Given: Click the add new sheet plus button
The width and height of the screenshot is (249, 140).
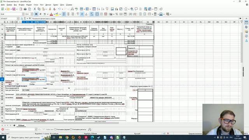Looking at the screenshot, I should (14, 125).
